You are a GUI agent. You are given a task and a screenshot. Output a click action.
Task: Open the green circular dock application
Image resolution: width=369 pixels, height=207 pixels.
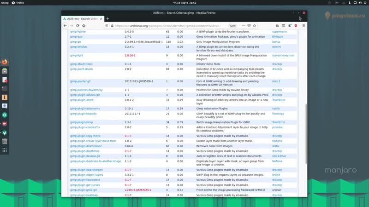point(5,115)
